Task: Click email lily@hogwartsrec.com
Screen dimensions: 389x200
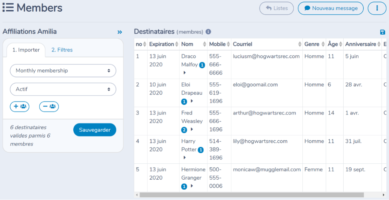Action: click(x=260, y=141)
